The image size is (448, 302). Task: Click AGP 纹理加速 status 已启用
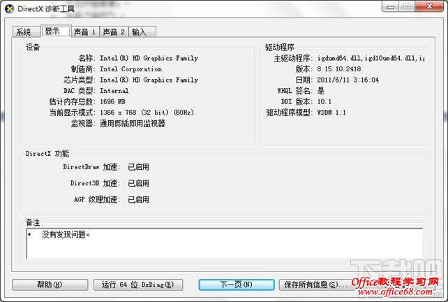[138, 199]
